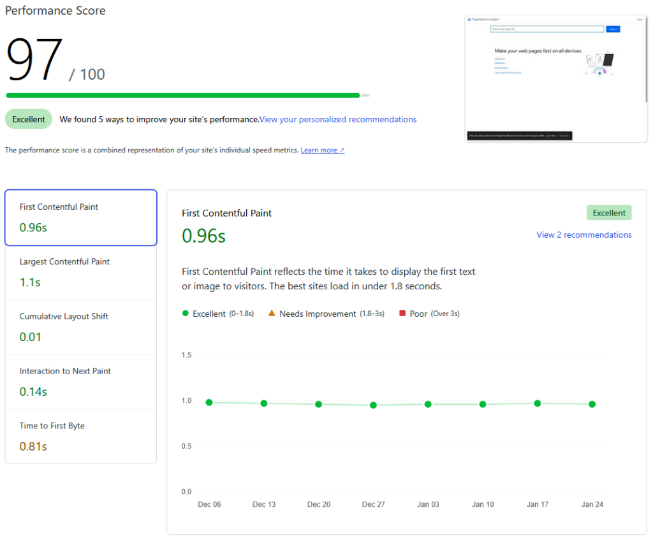
Task: Open the View 2 recommendations link
Action: point(583,235)
